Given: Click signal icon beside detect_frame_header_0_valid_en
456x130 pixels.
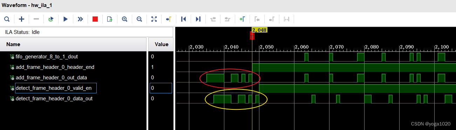Looking at the screenshot, I should click(12, 88).
